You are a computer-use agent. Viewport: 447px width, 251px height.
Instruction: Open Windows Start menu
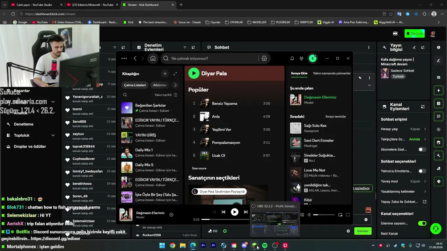click(x=162, y=245)
